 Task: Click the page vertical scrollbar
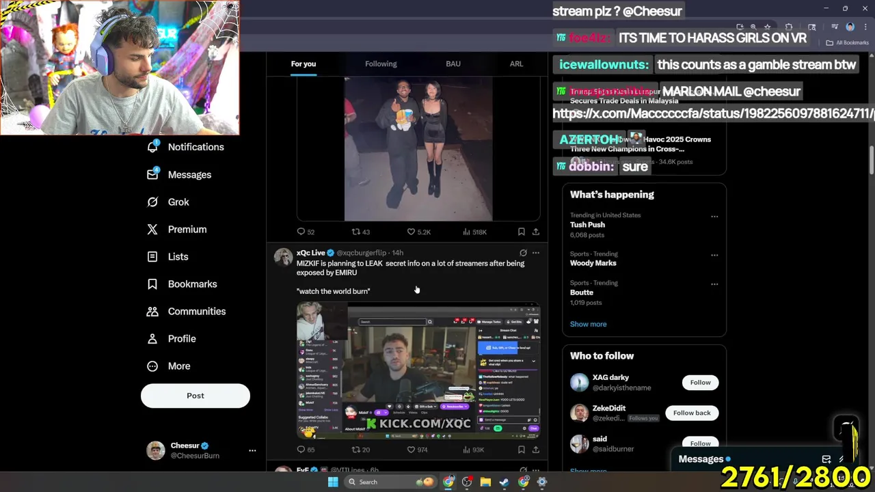[872, 161]
